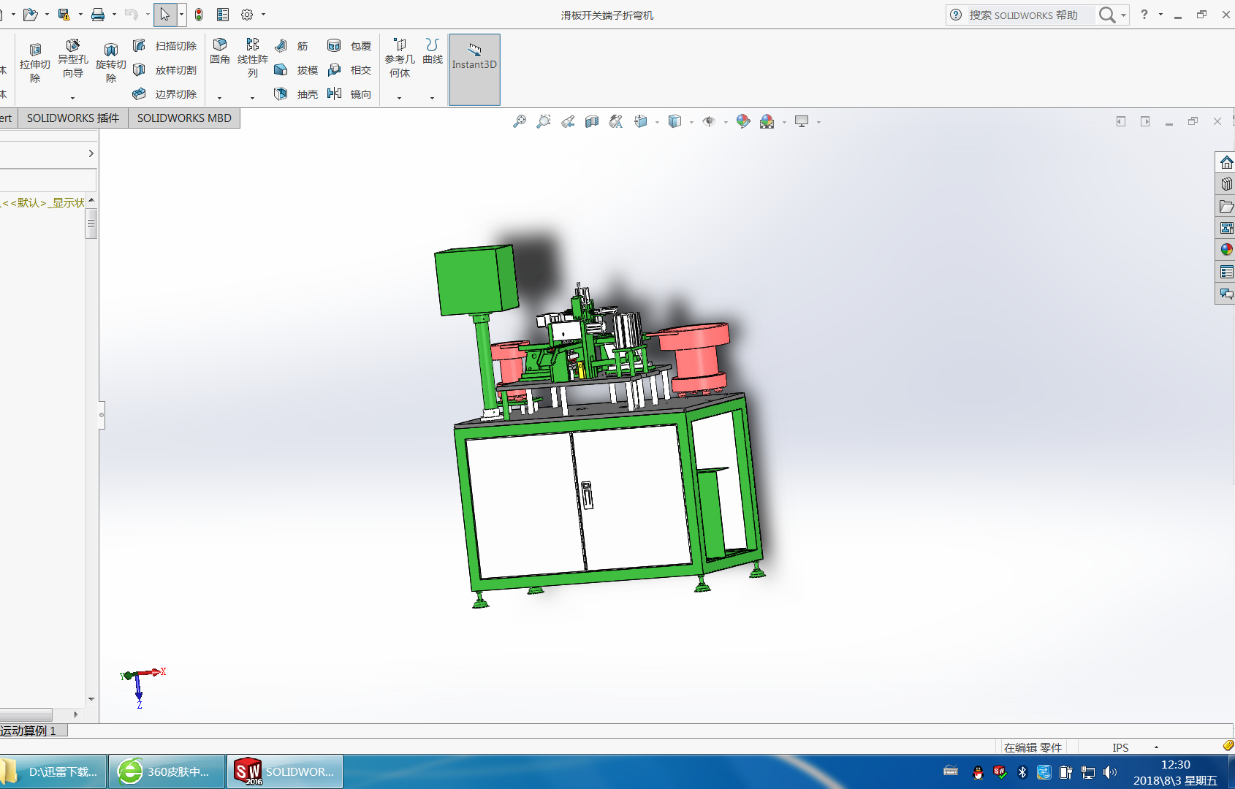The image size is (1235, 789).
Task: Open the 运动算例 1 motion study tab
Action: point(29,731)
